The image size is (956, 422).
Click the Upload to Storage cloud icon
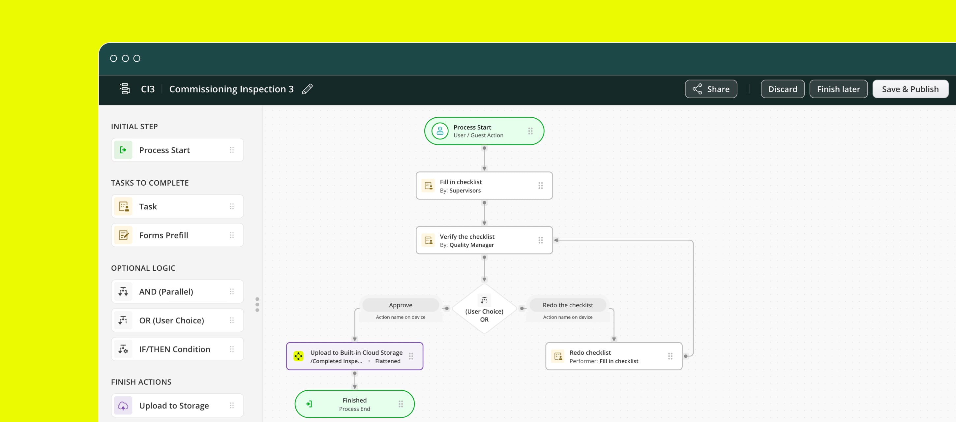[123, 406]
